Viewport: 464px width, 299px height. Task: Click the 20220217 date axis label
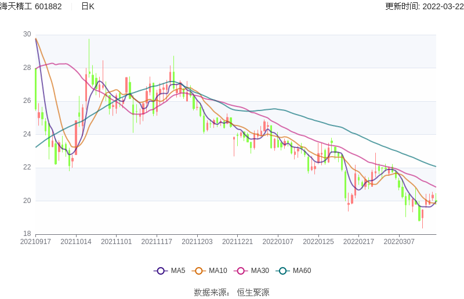click(359, 242)
